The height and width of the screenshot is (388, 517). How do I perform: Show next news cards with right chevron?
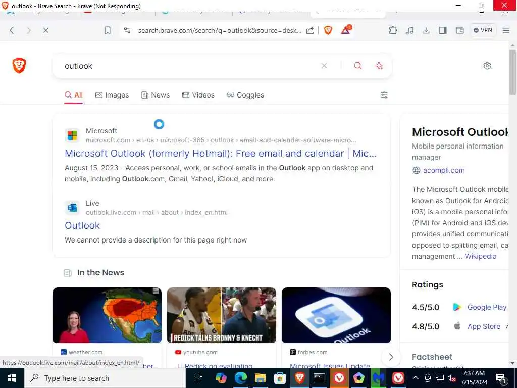(391, 357)
